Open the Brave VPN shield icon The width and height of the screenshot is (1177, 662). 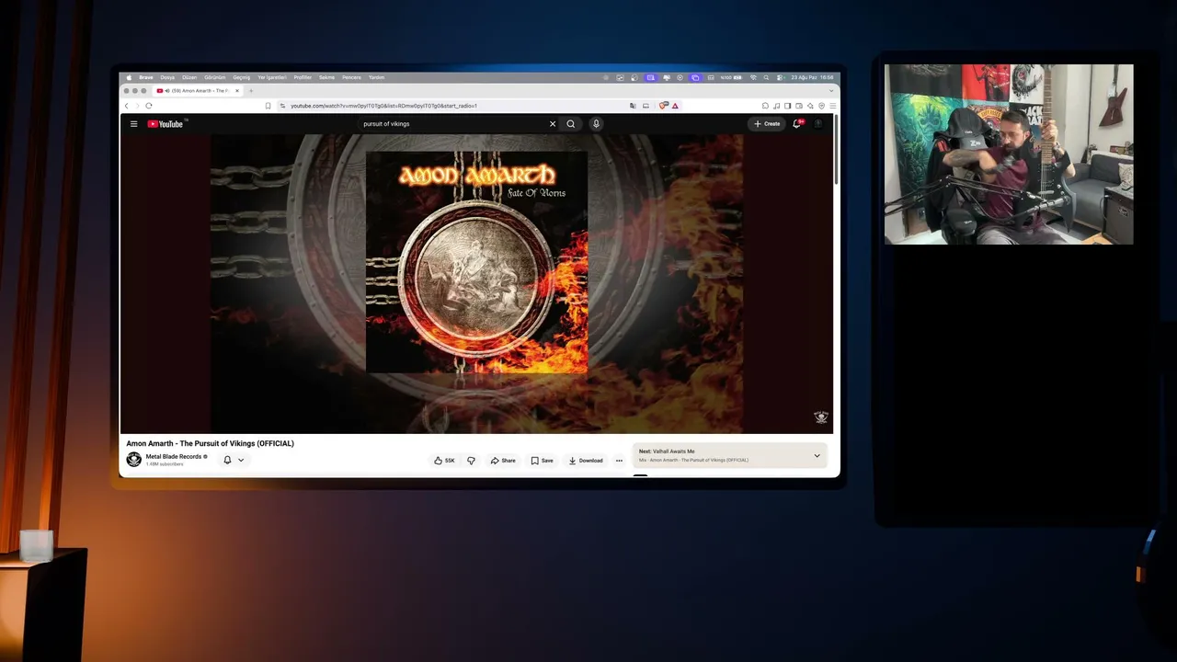tap(821, 106)
